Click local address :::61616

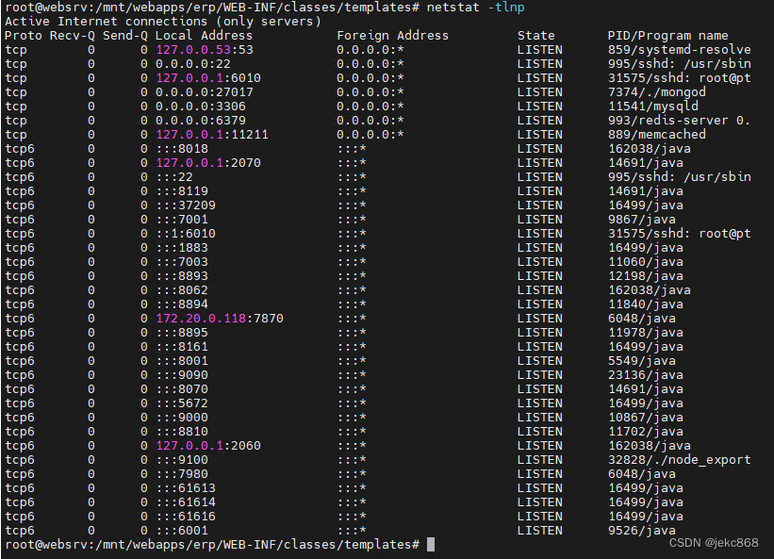[x=186, y=517]
